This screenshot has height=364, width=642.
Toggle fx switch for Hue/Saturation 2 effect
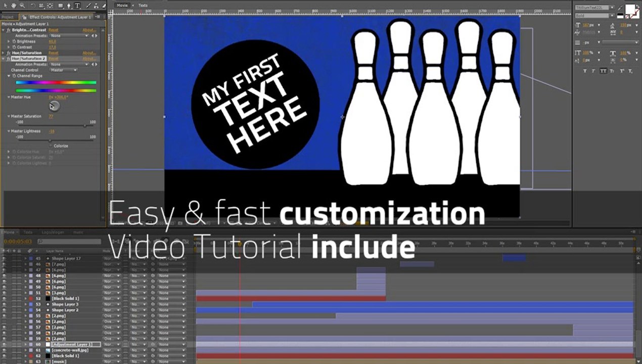coord(8,59)
